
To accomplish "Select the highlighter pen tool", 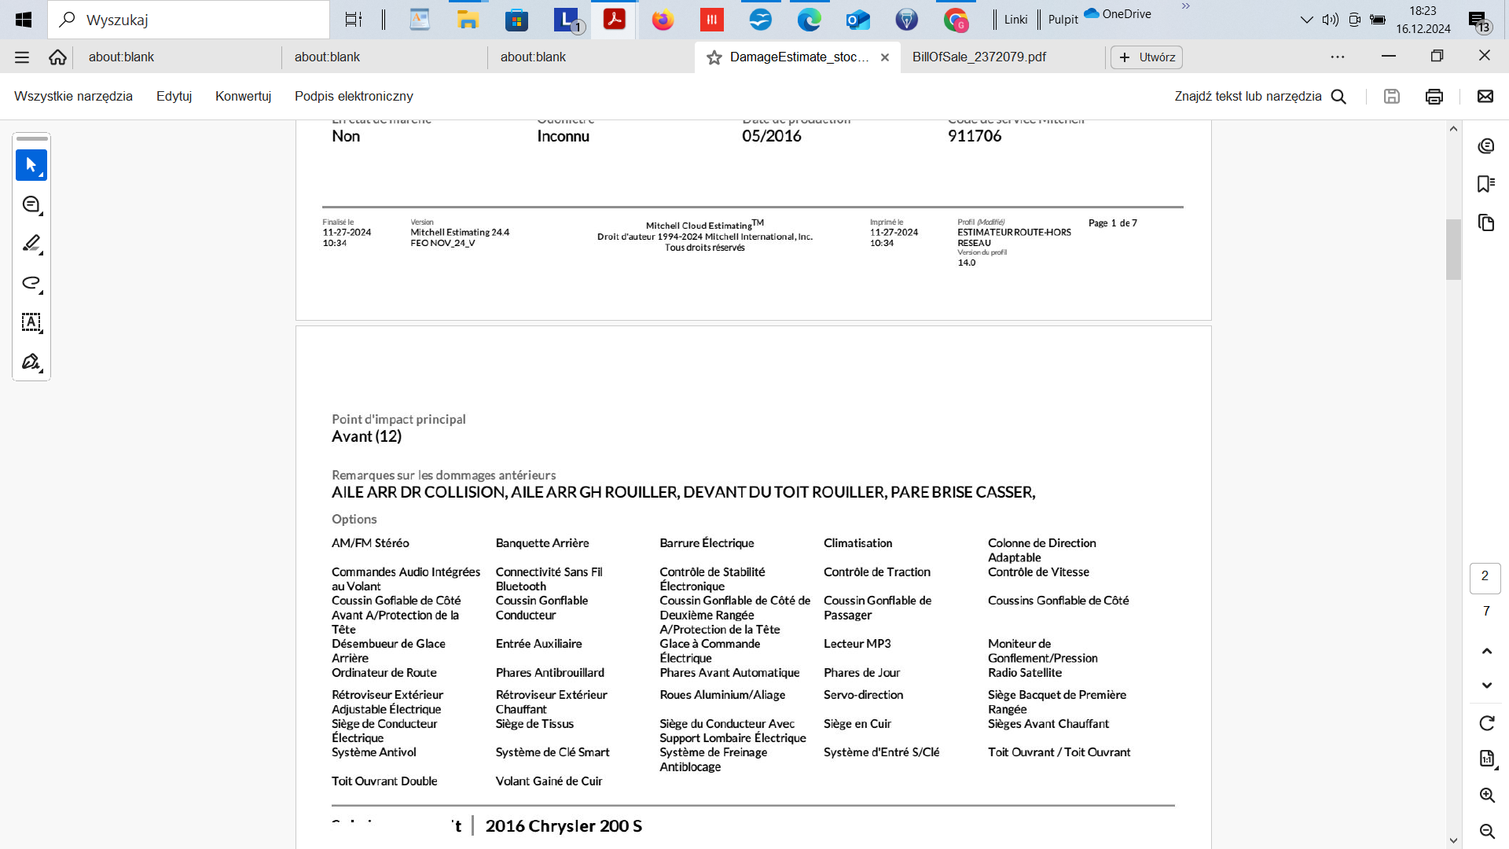I will pyautogui.click(x=31, y=244).
